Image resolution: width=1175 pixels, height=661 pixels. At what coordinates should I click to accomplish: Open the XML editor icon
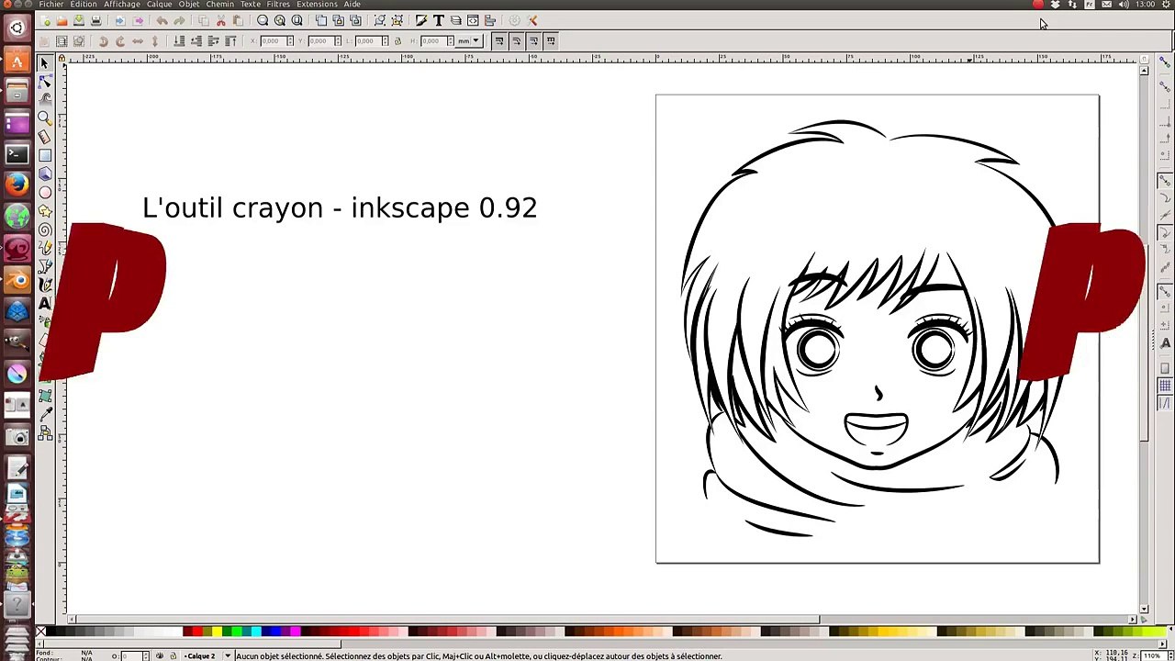[x=473, y=20]
